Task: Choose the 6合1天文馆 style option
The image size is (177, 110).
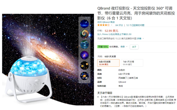Action: point(108,63)
